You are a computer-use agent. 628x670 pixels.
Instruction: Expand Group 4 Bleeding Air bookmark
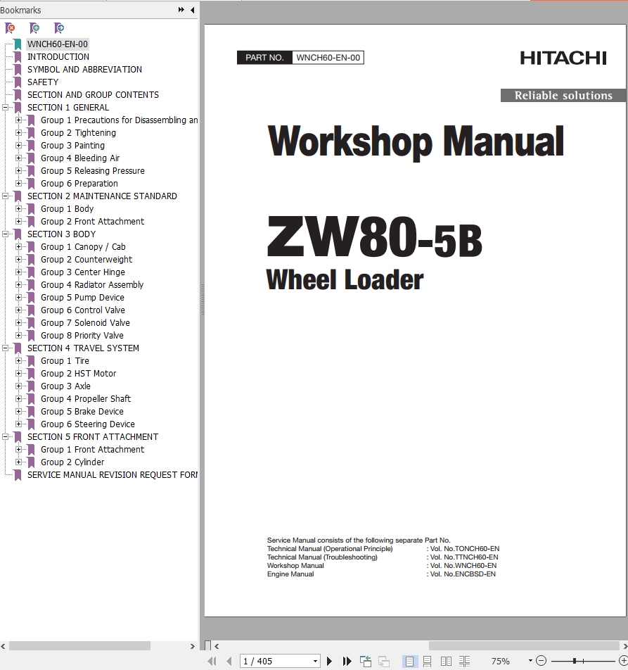pos(18,158)
